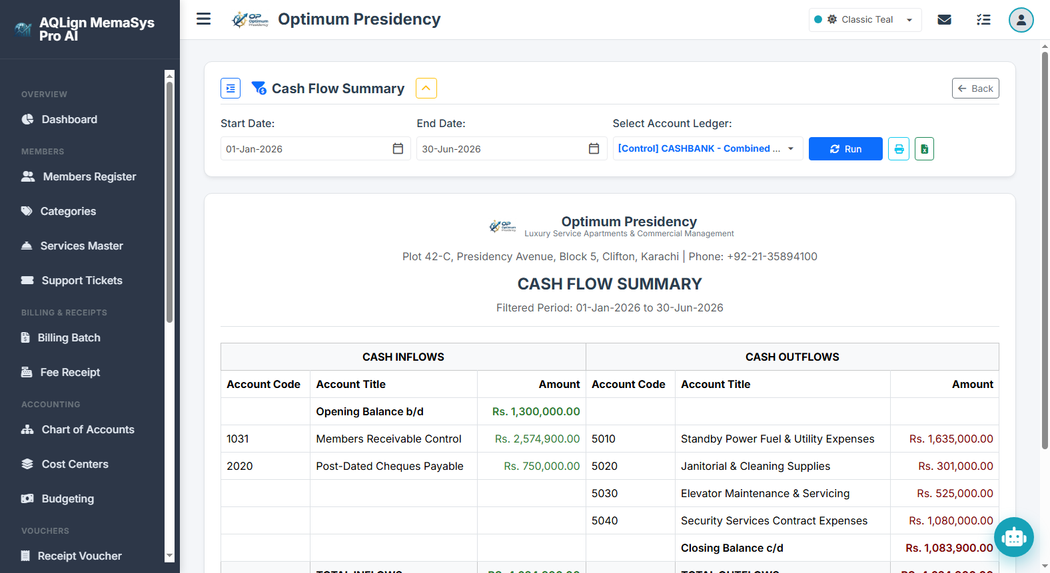Select Janitorial & Cleaning Supplies entry
The image size is (1050, 573).
tap(756, 467)
